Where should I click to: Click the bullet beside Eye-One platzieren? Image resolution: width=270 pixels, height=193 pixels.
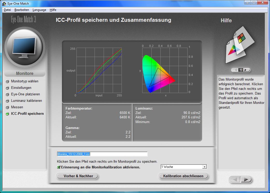tap(7, 95)
